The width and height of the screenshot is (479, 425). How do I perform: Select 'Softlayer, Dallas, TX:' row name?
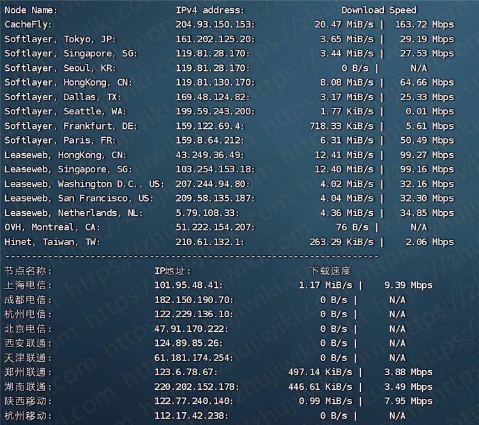point(63,97)
